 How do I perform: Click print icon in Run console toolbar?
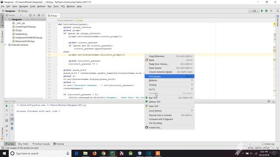[x=12, y=124]
